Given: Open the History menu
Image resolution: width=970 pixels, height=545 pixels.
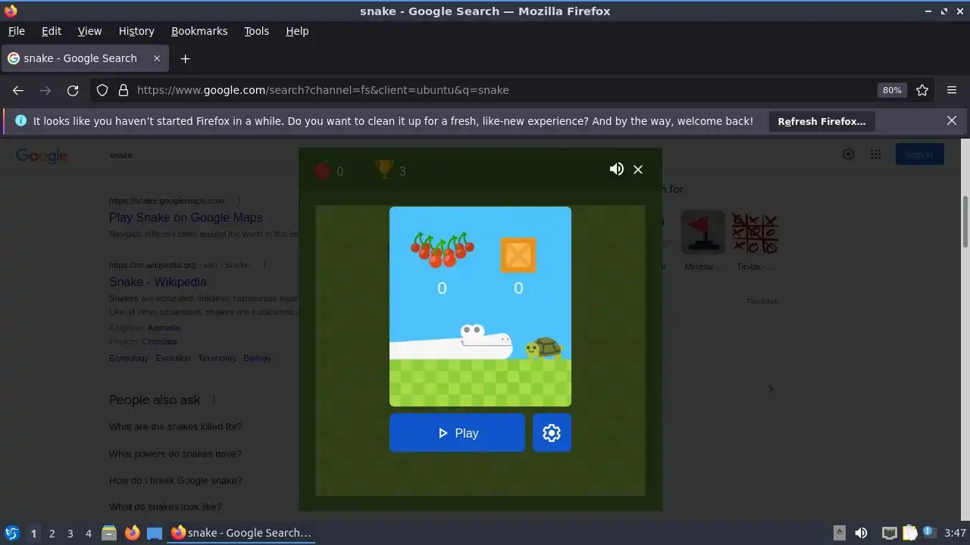Looking at the screenshot, I should 136,31.
